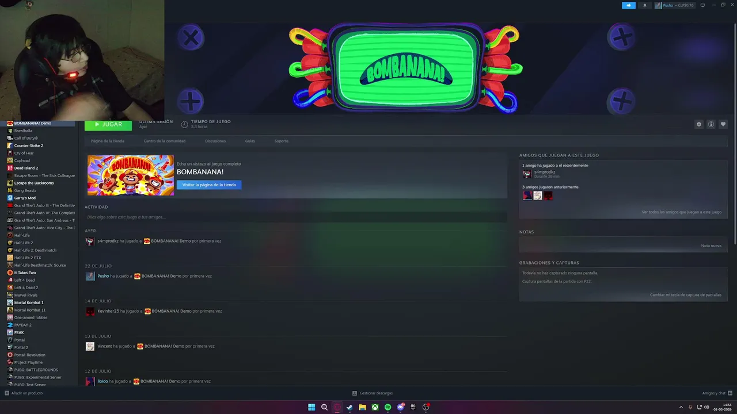Open the Soporte tab
737x414 pixels.
(x=282, y=141)
